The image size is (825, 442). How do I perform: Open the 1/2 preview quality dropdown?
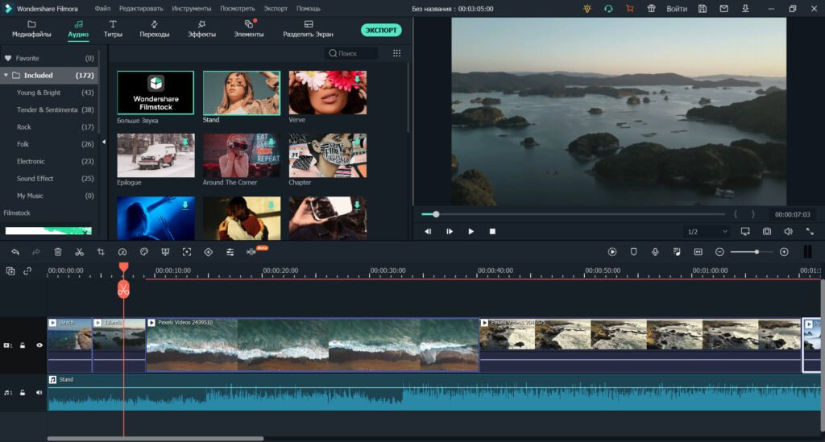pyautogui.click(x=707, y=231)
